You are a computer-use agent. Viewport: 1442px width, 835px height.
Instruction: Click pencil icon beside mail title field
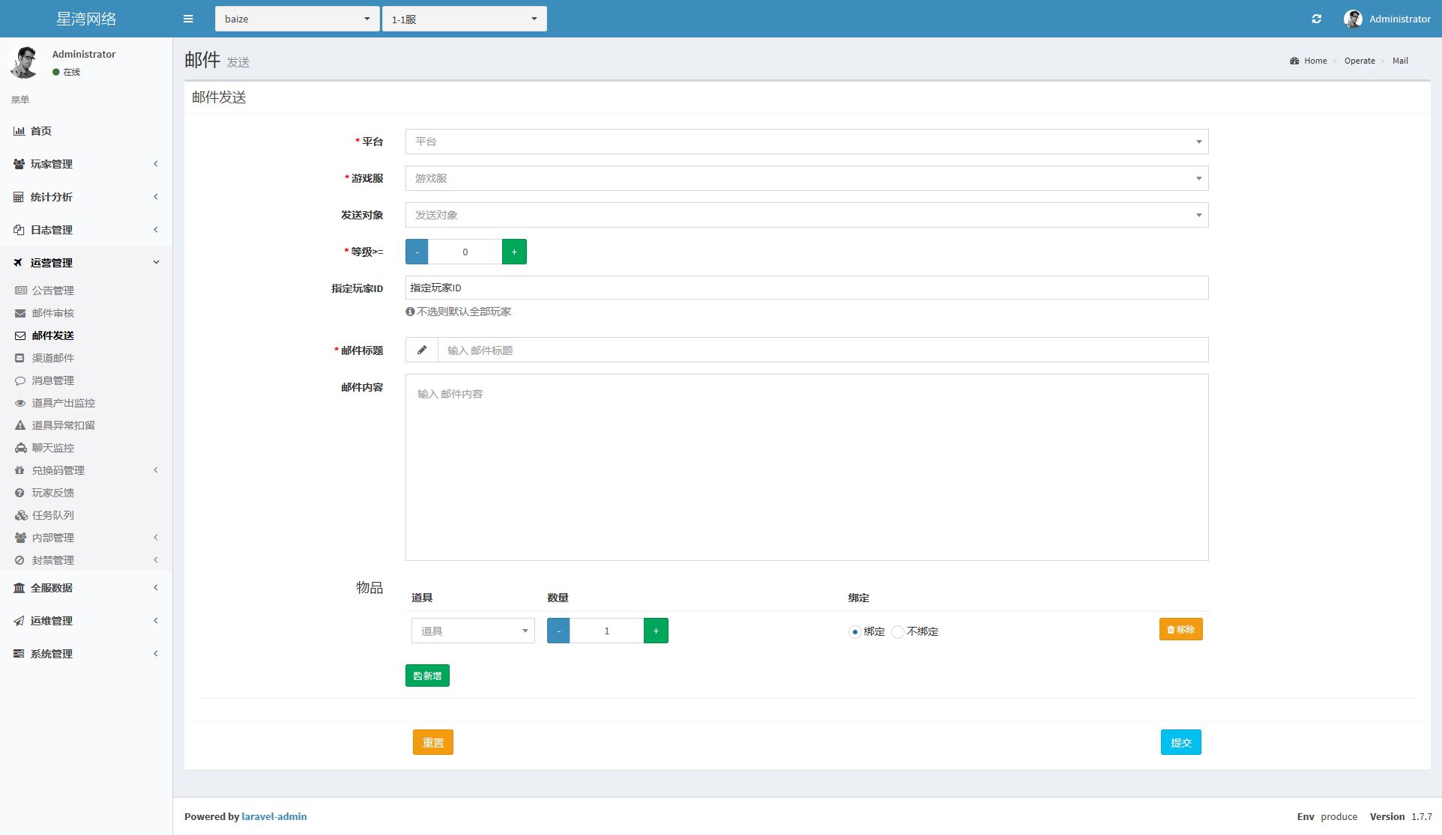[422, 350]
